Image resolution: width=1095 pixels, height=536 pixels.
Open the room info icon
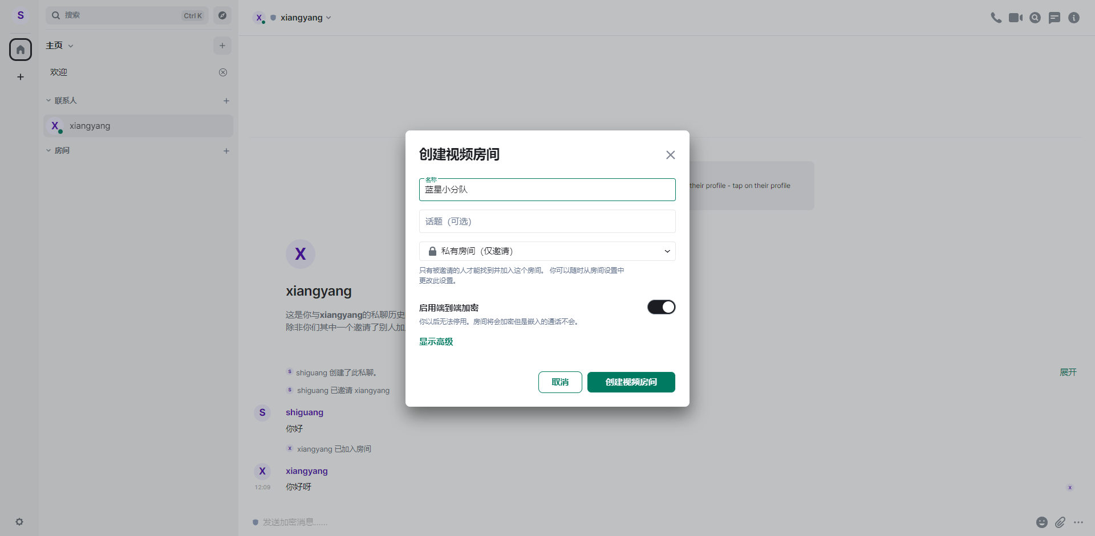pos(1074,18)
